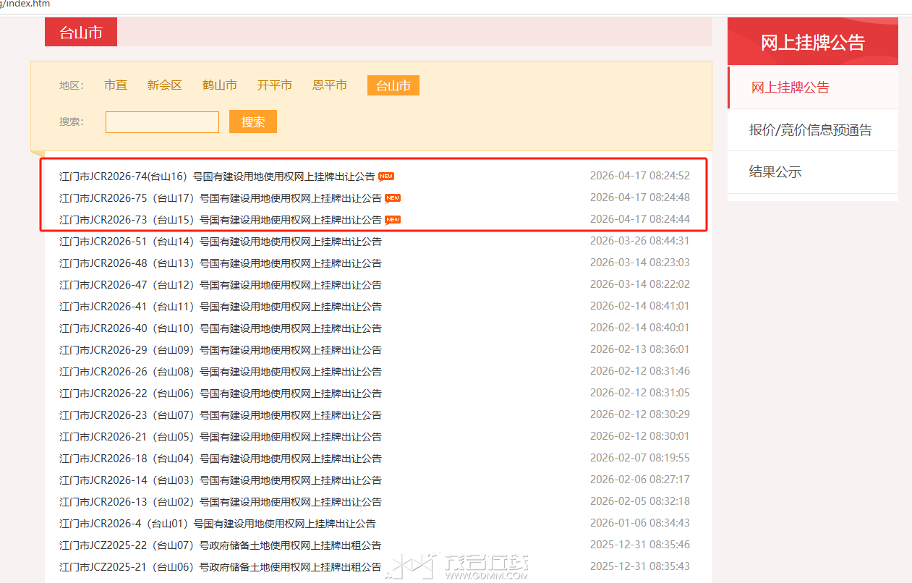Open 网上挂牌公告 sidebar menu item
Image resolution: width=912 pixels, height=583 pixels.
[x=790, y=88]
